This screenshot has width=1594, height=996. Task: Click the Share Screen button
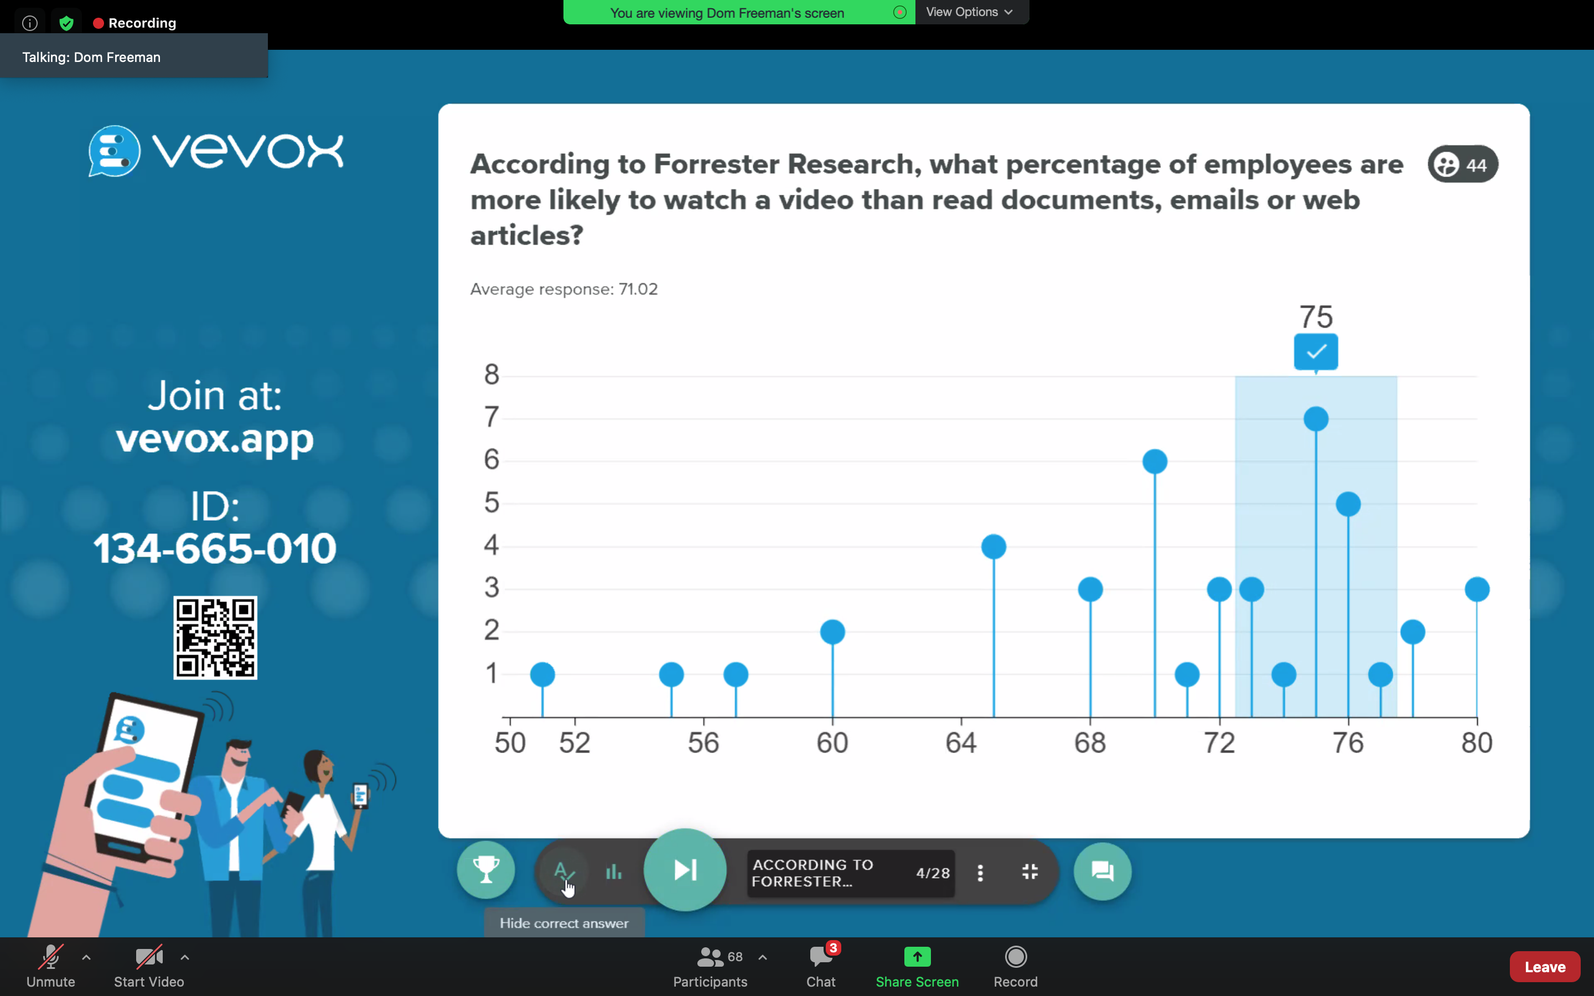coord(917,964)
